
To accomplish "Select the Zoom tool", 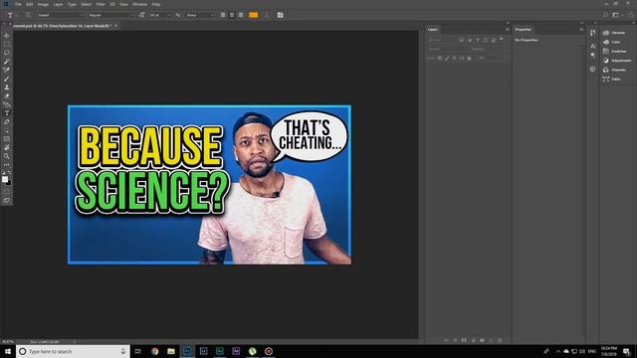I will coord(7,156).
